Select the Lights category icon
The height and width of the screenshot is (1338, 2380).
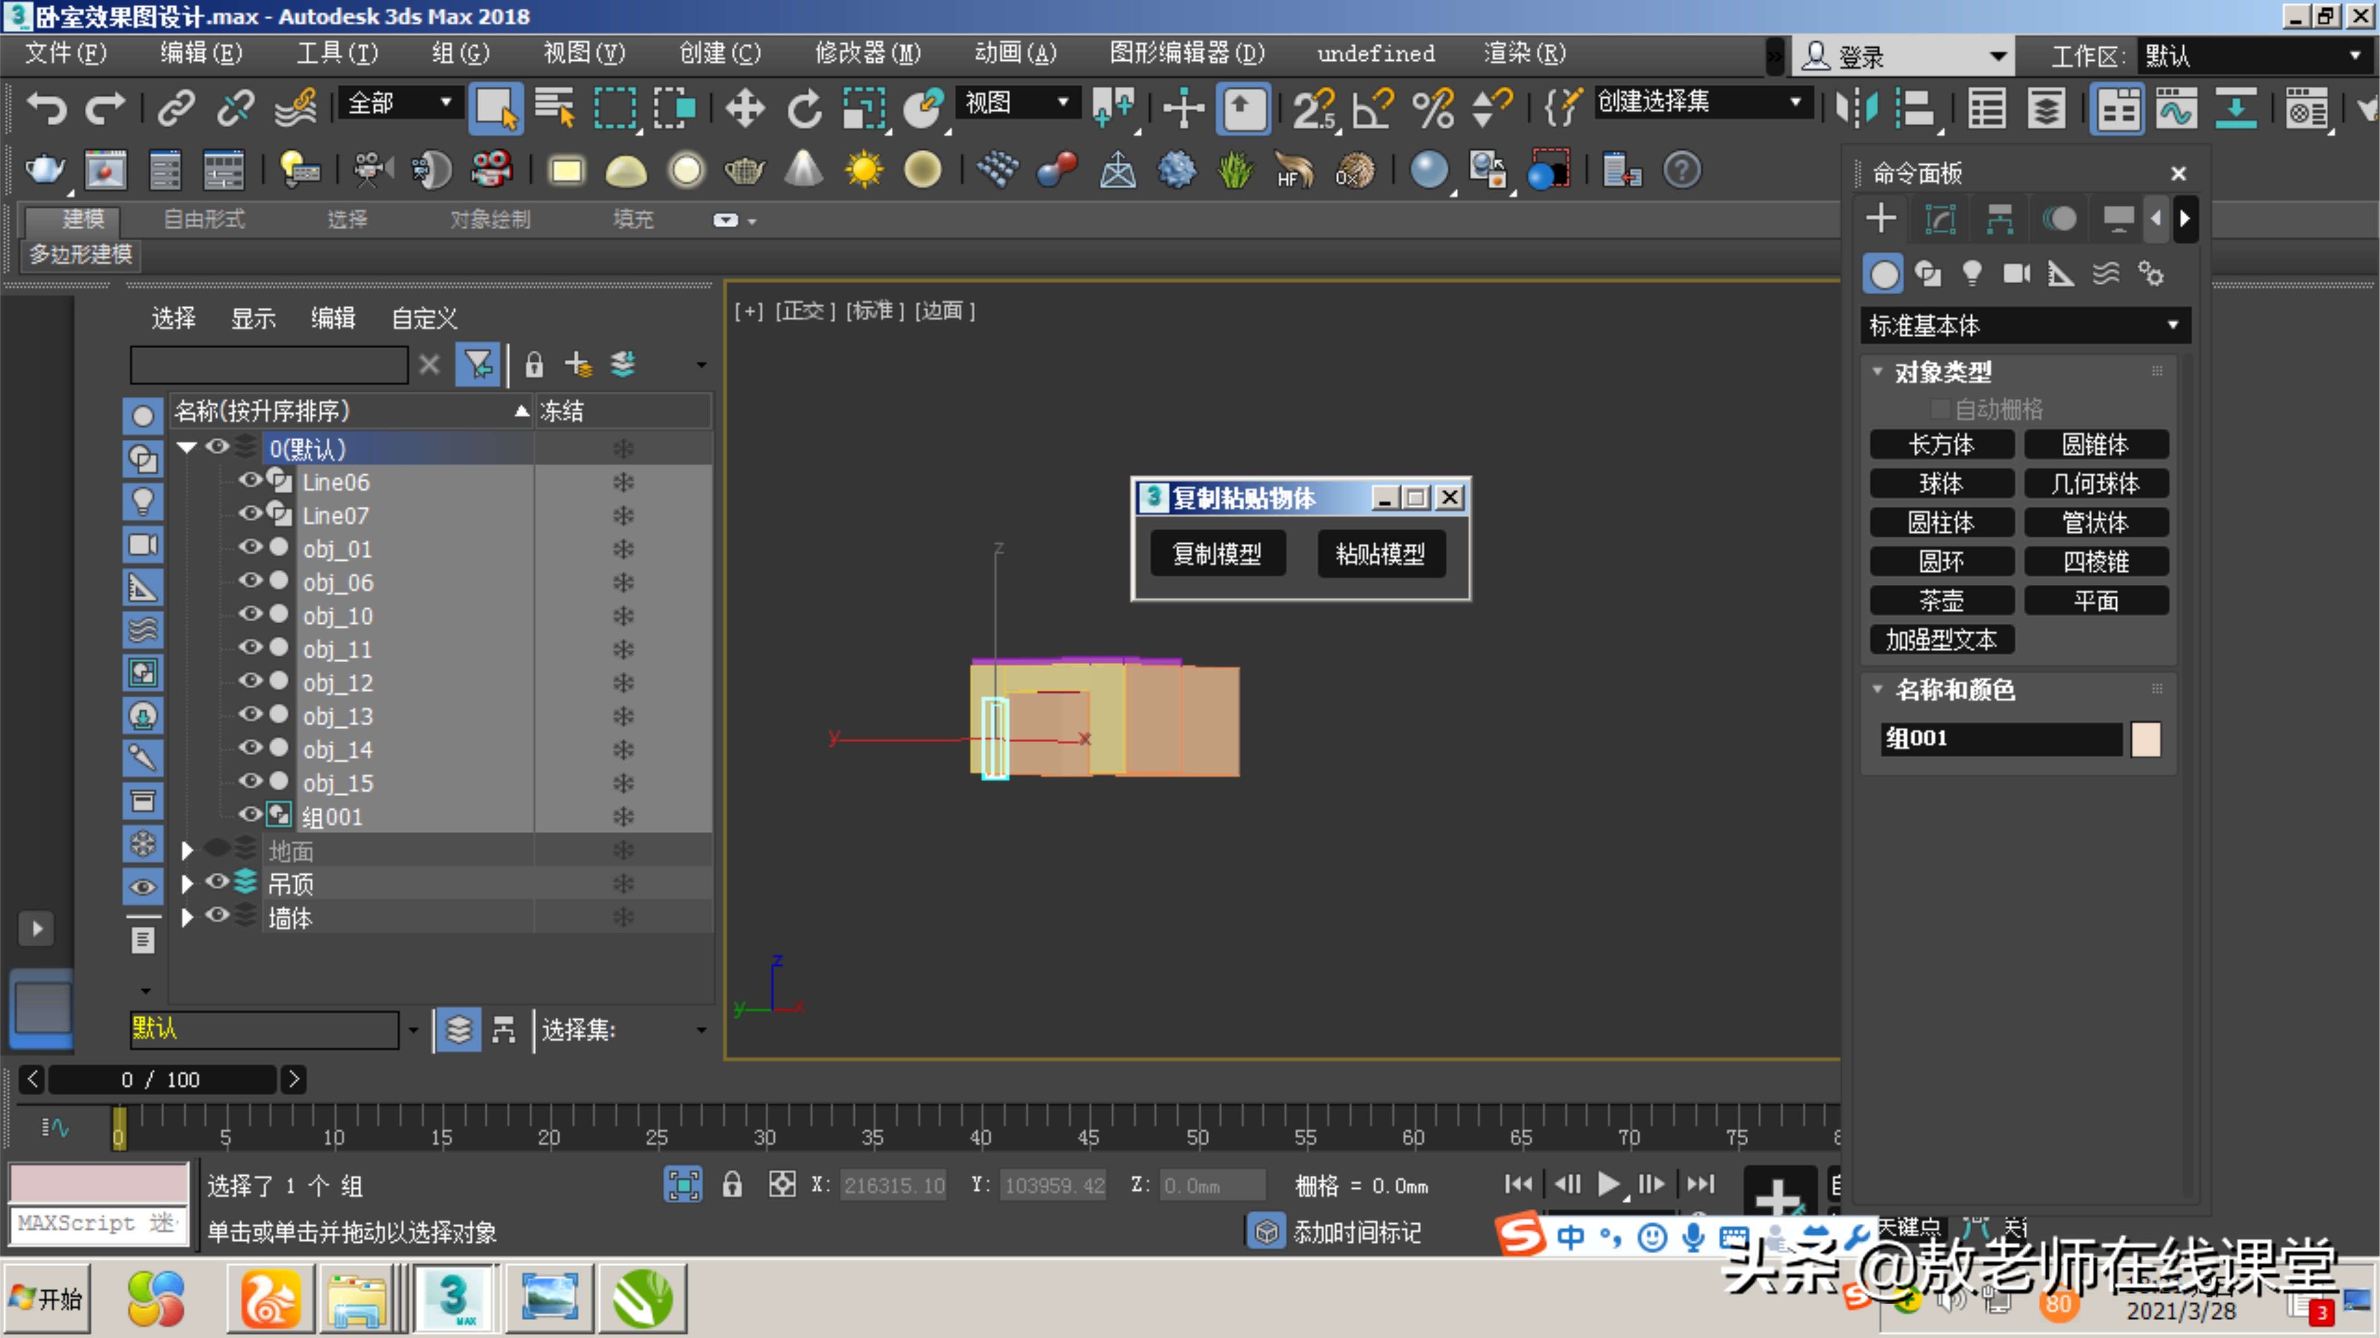click(x=1972, y=273)
